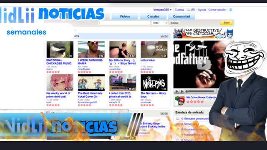
Task: Click 'the wacky world of prime doki doki' title
Action: pos(58,95)
